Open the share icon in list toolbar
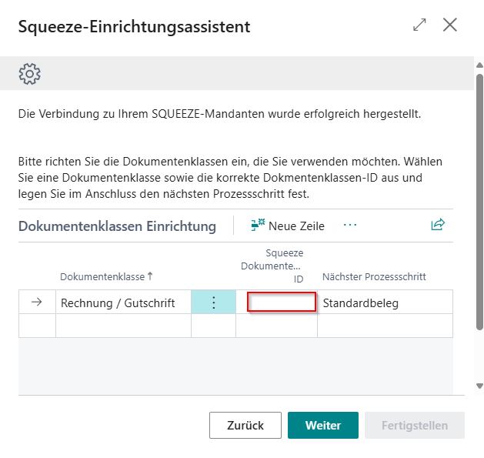 point(438,225)
